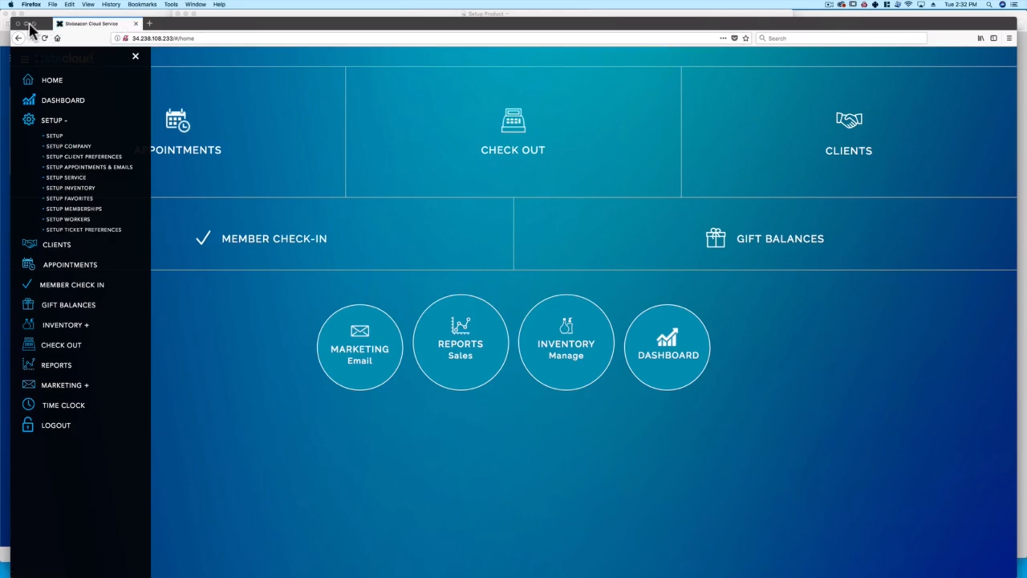Open the Marketing Email circle

[359, 347]
